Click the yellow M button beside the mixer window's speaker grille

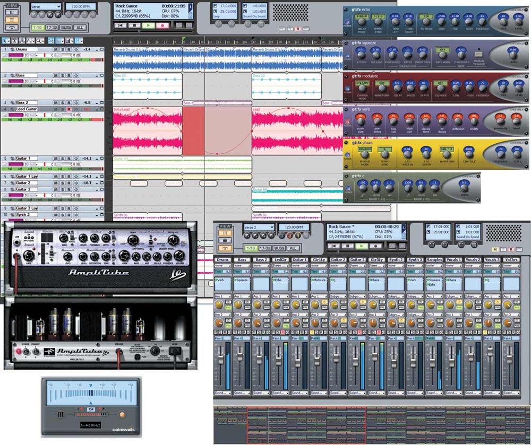pyautogui.click(x=495, y=250)
